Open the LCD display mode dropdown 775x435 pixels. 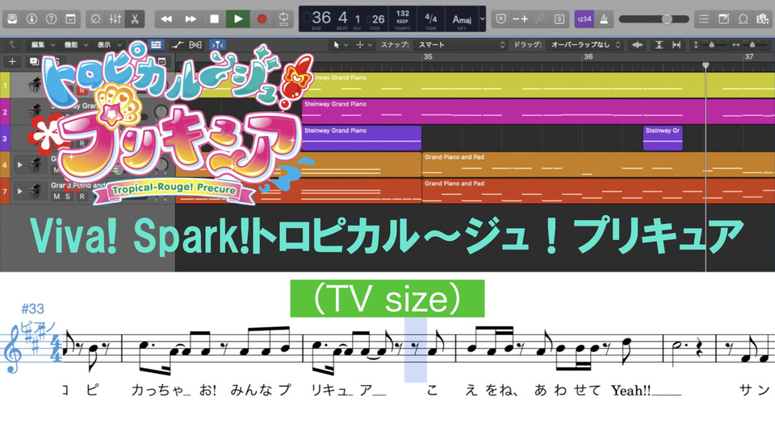(483, 19)
